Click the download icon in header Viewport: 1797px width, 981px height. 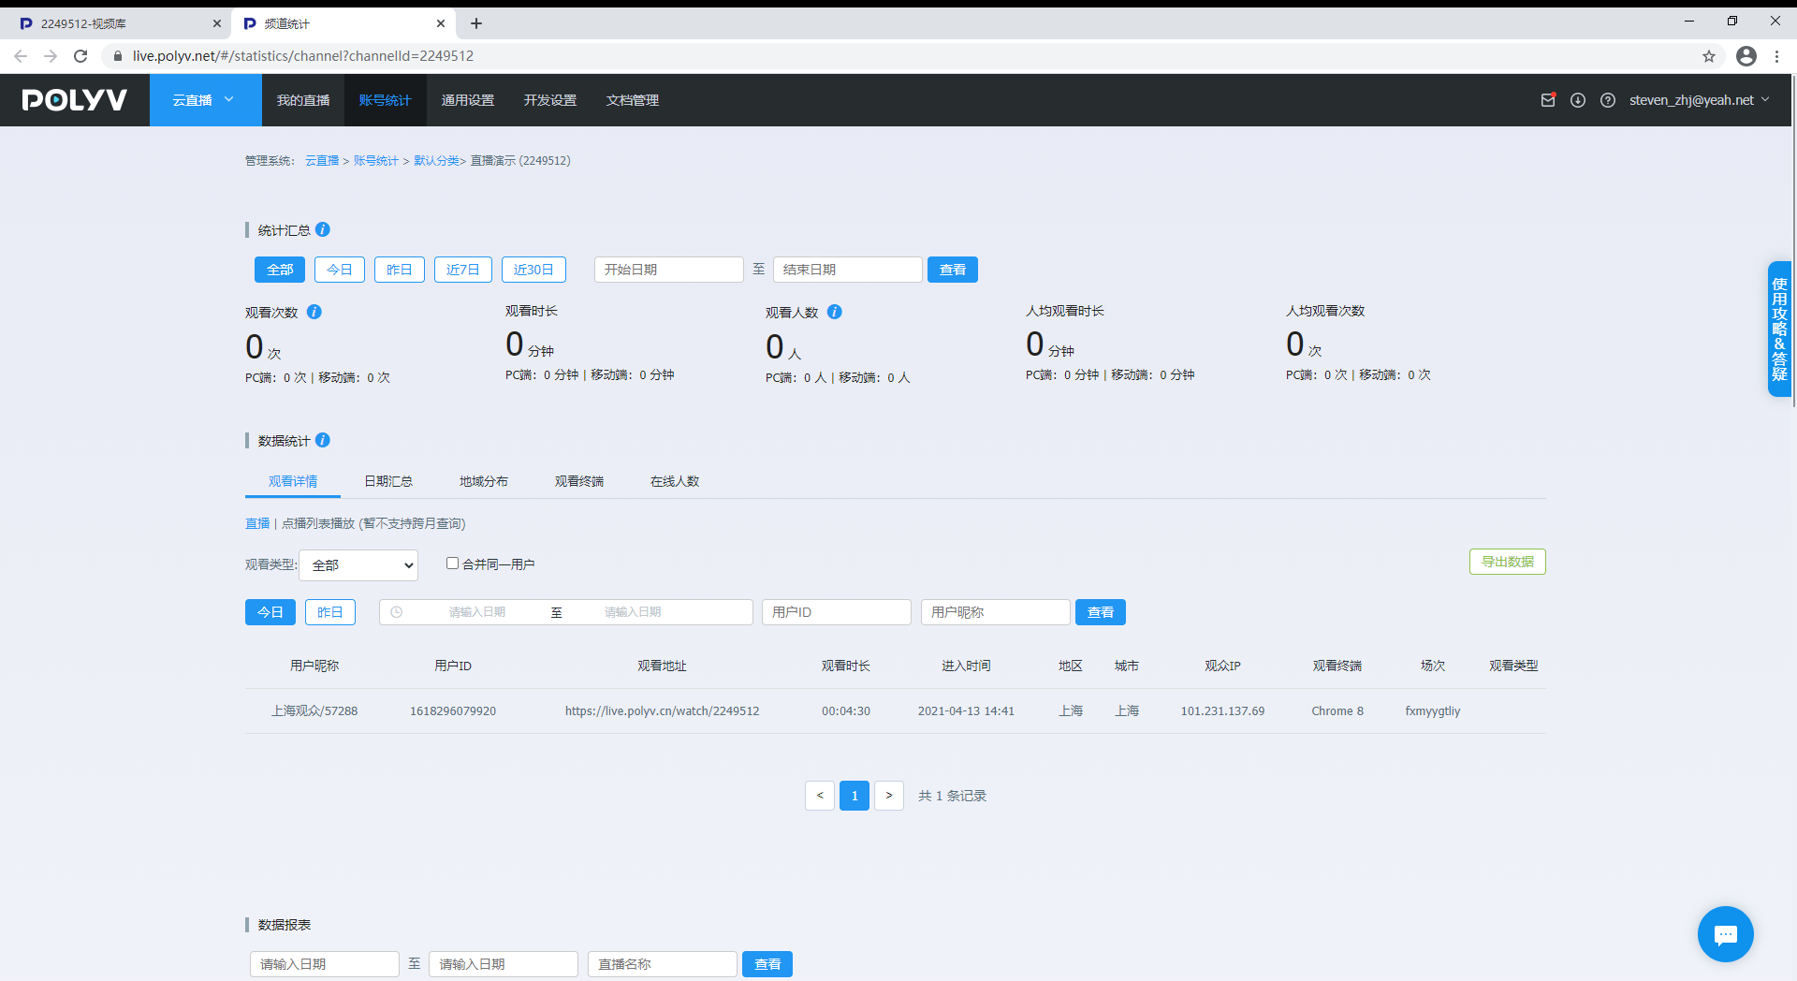1578,100
